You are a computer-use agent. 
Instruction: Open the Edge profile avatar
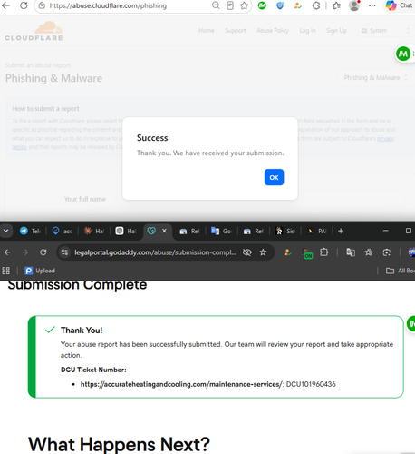pyautogui.click(x=354, y=5)
